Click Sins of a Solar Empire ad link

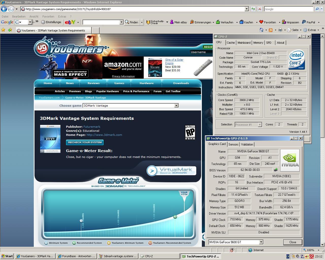[x=174, y=61]
